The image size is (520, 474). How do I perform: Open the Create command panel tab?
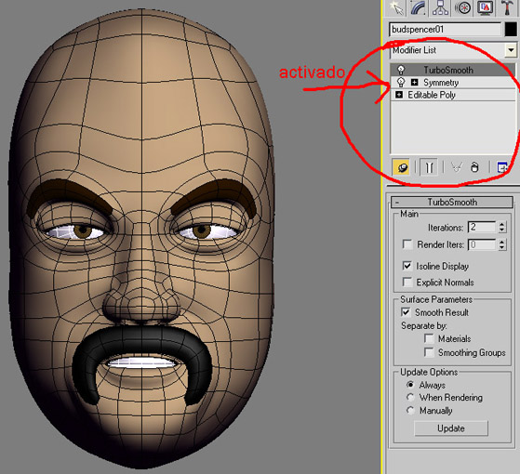(x=397, y=8)
